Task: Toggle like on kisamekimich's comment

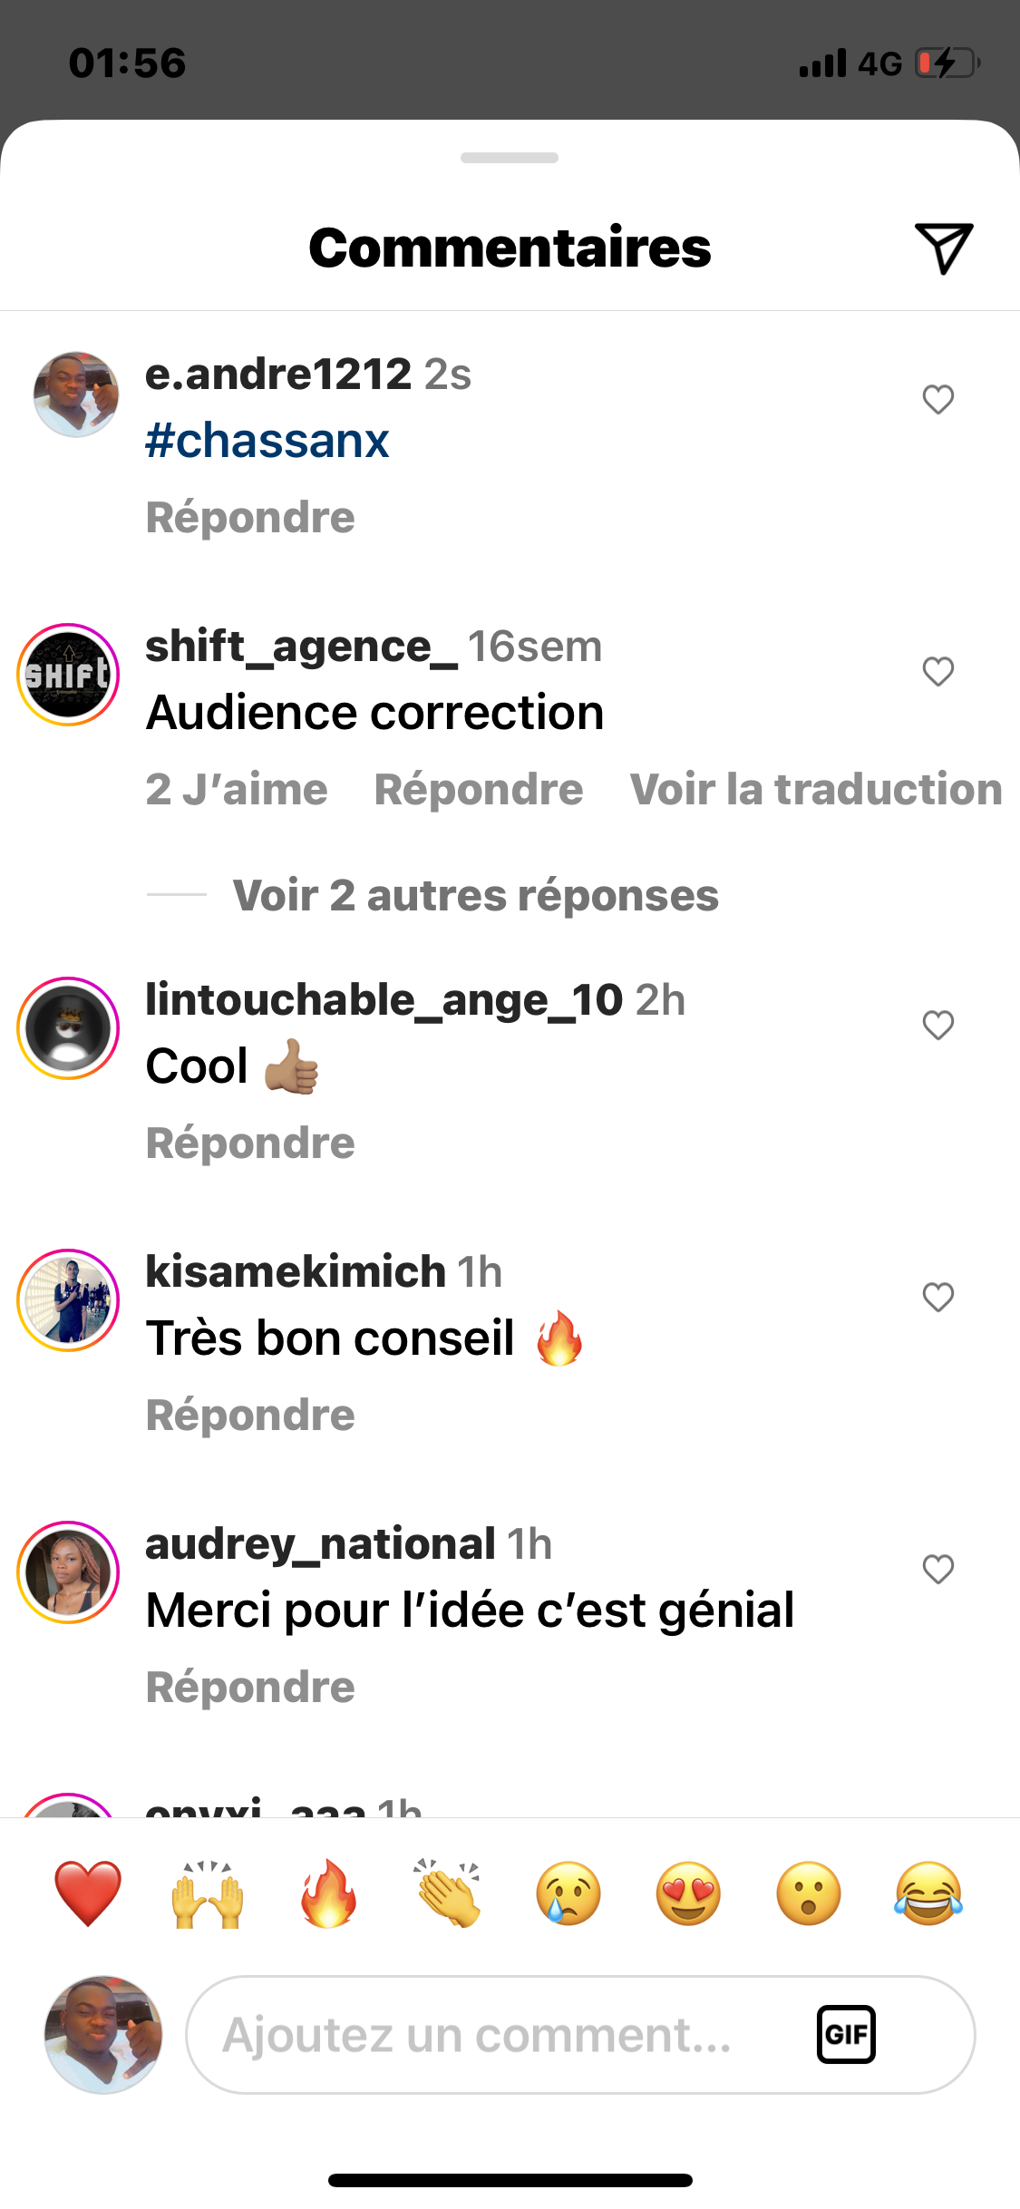Action: point(938,1297)
